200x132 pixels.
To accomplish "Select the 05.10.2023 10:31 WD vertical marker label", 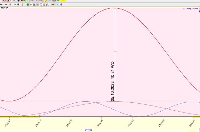I will (x=112, y=81).
